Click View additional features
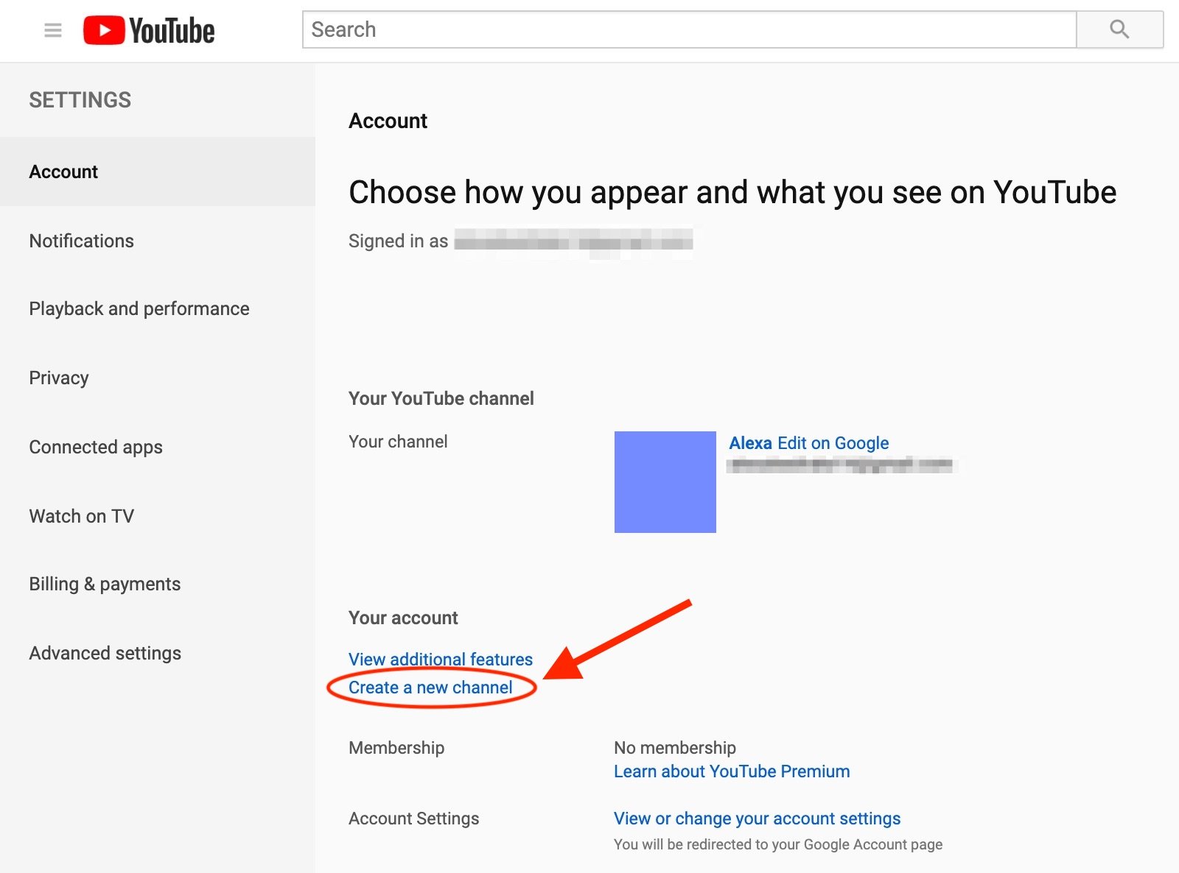Screen dimensions: 1179x873 pos(440,660)
